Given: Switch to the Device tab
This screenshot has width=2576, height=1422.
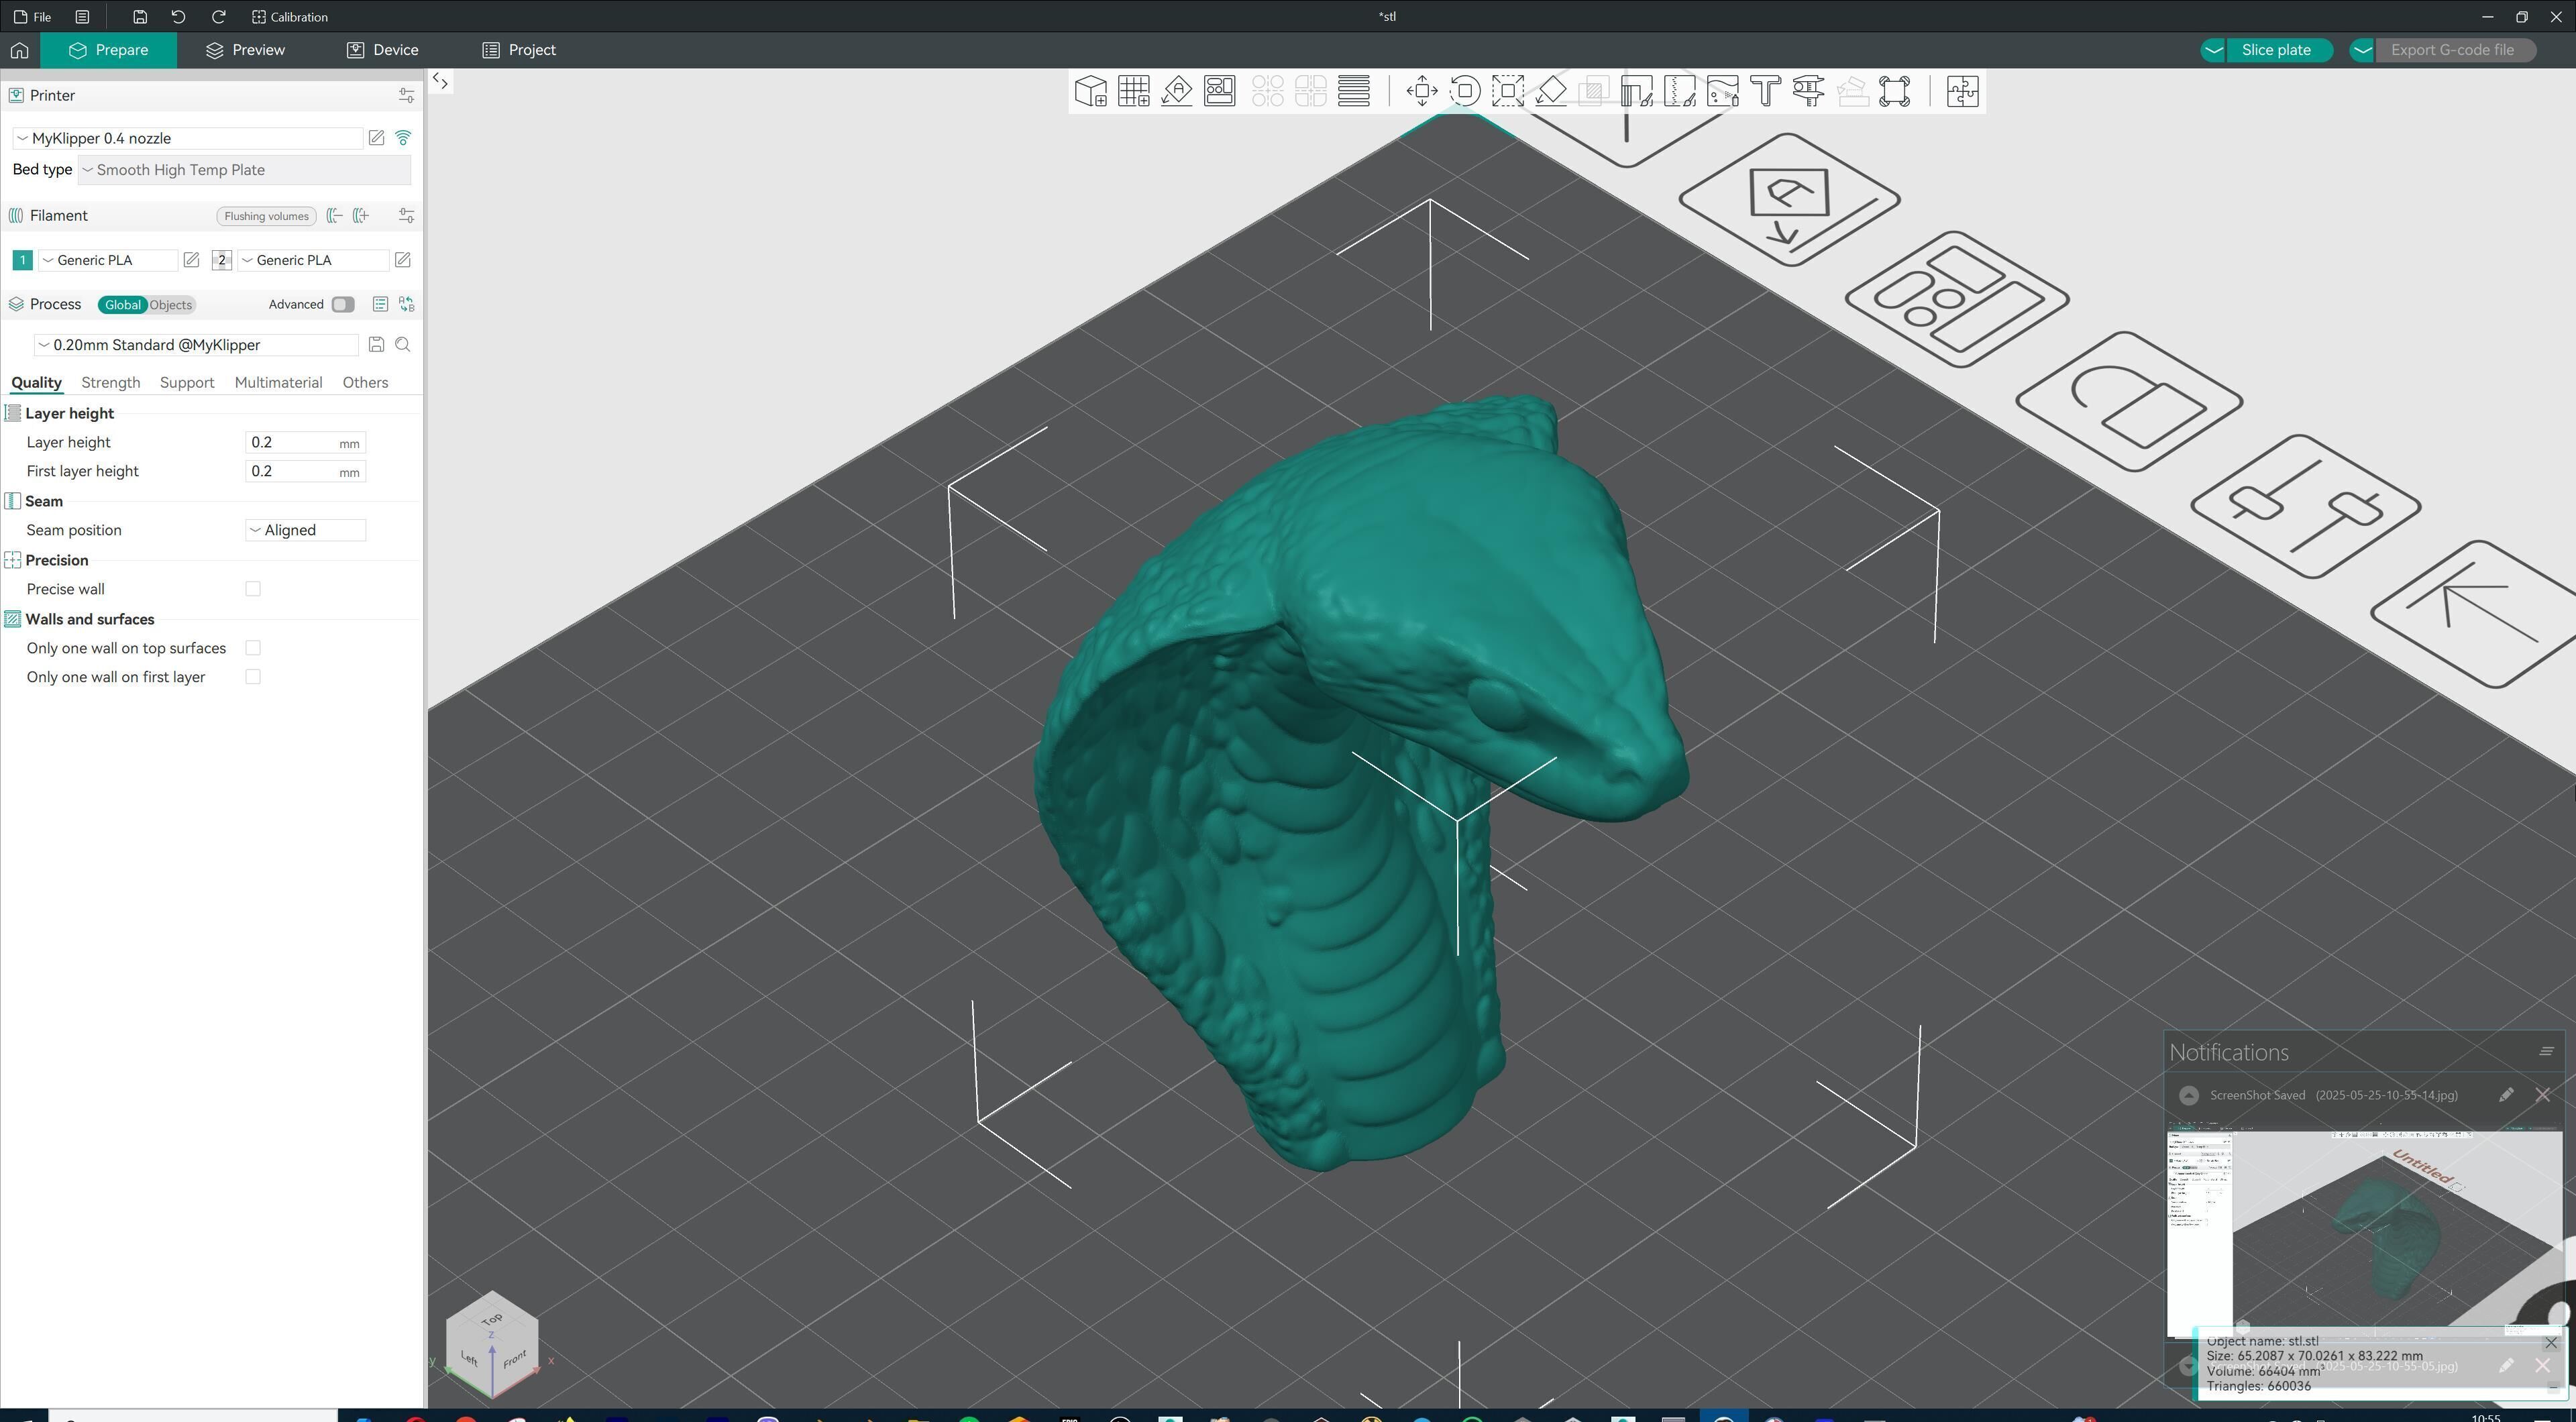Looking at the screenshot, I should click(383, 50).
